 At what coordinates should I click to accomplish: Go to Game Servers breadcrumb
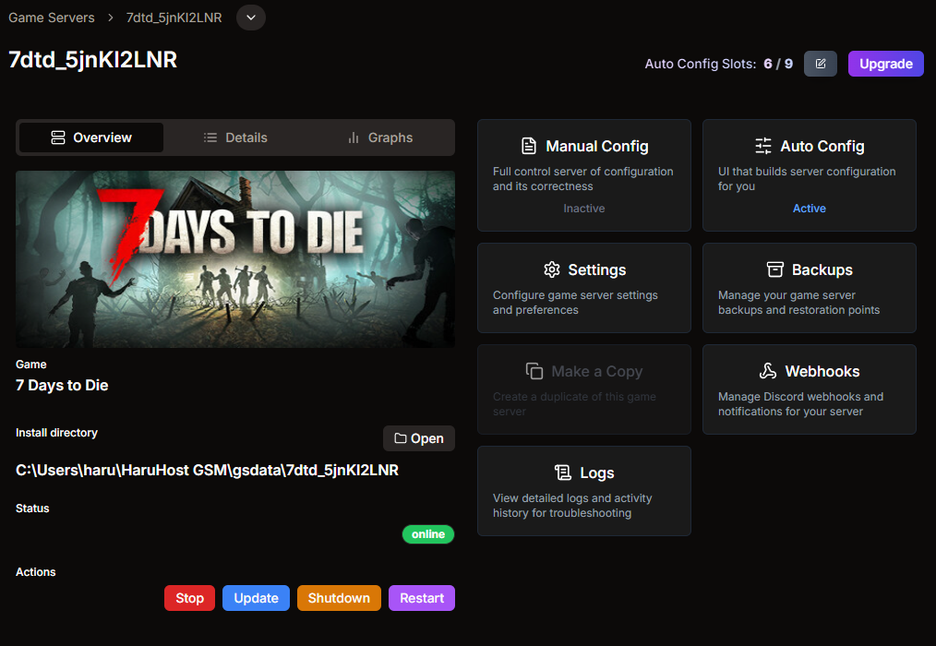pyautogui.click(x=52, y=18)
